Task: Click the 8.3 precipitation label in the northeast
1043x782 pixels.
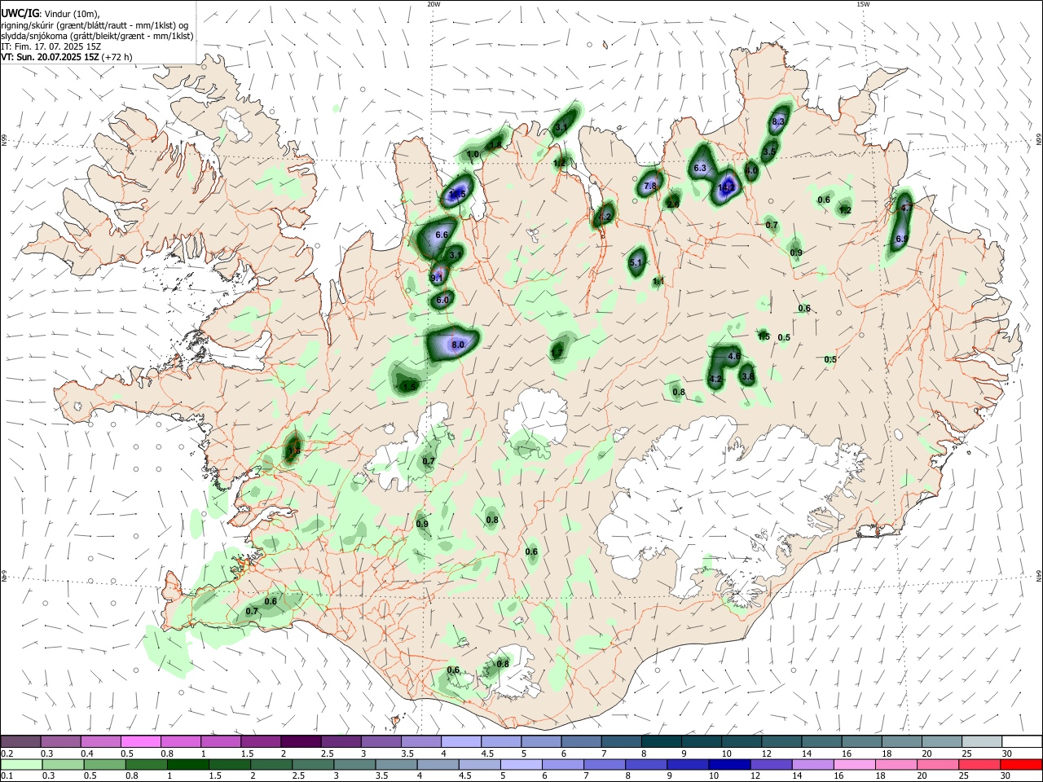Action: [778, 121]
